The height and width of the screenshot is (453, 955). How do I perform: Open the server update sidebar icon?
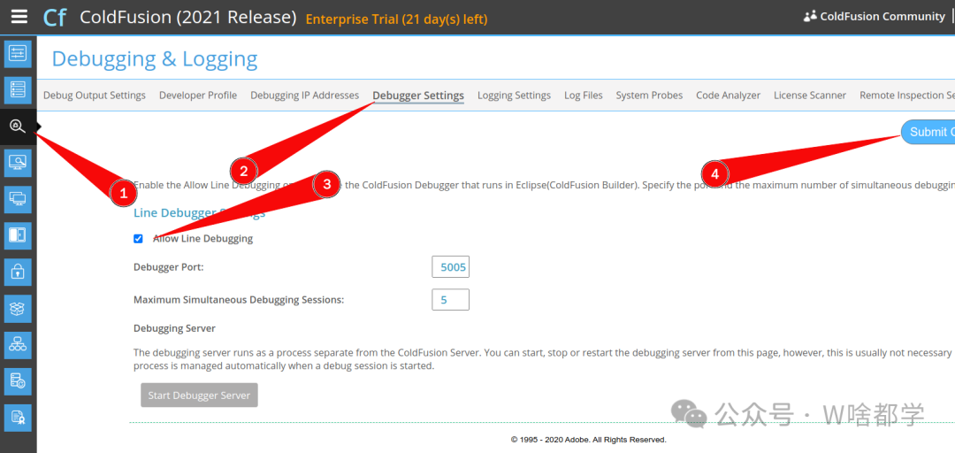coord(18,381)
